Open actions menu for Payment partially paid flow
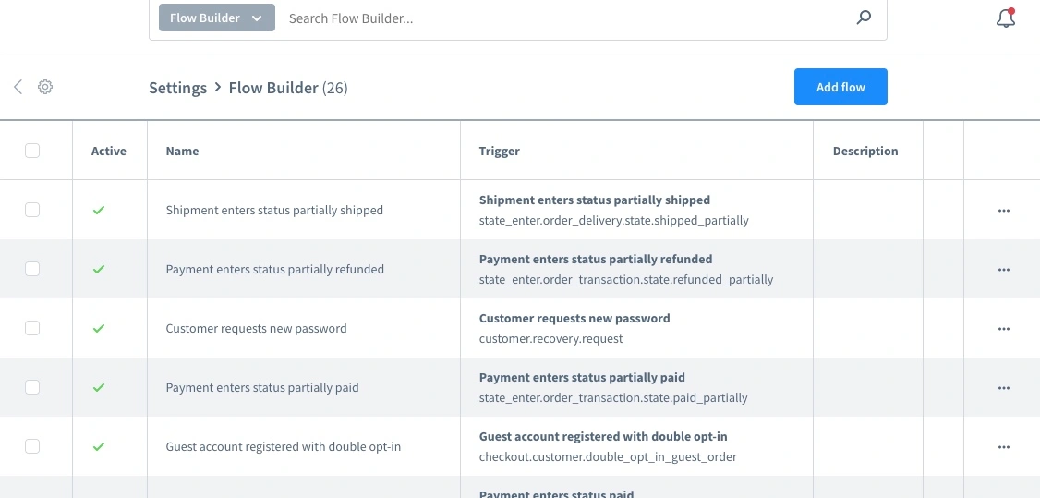The height and width of the screenshot is (498, 1040). 1003,388
